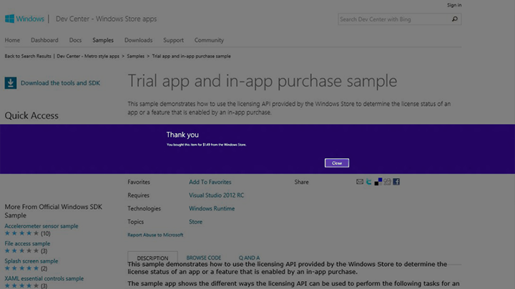Click the 'Thank you' dialog heading
Viewport: 515px width, 289px height.
182,134
